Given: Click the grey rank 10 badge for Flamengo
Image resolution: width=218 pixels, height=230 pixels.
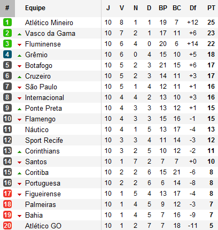Looking at the screenshot, I should click(7, 119).
